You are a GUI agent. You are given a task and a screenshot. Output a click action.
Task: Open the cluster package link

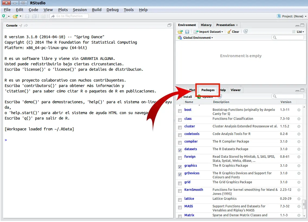point(190,126)
